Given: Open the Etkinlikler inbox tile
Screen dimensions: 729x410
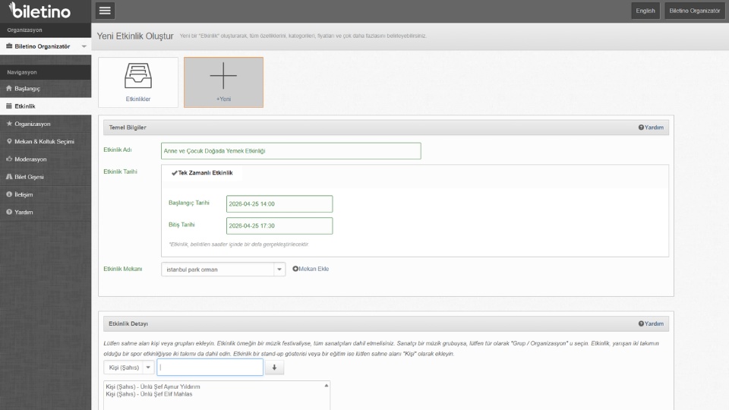Looking at the screenshot, I should point(138,81).
